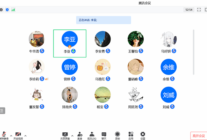The height and width of the screenshot is (140, 207).
Task: Open the invite participants icon
Action: click(x=80, y=136)
